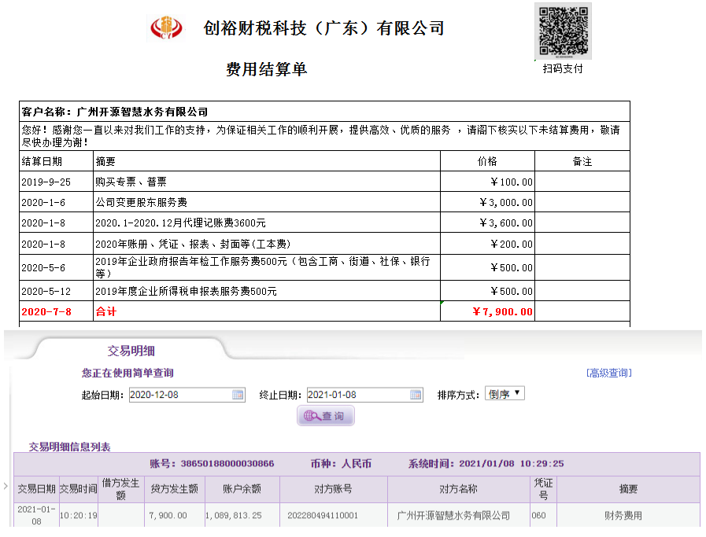Click the 账户余额 column header
This screenshot has height=537, width=706.
tap(242, 489)
